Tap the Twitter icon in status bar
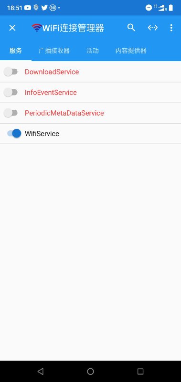The image size is (181, 382). (44, 8)
